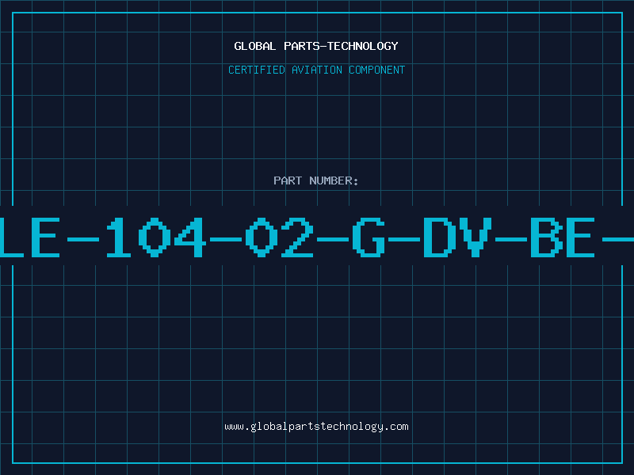The height and width of the screenshot is (475, 634).
Task: Click the CERTIFIED AVIATION COMPONENT subtitle
Action: [316, 70]
